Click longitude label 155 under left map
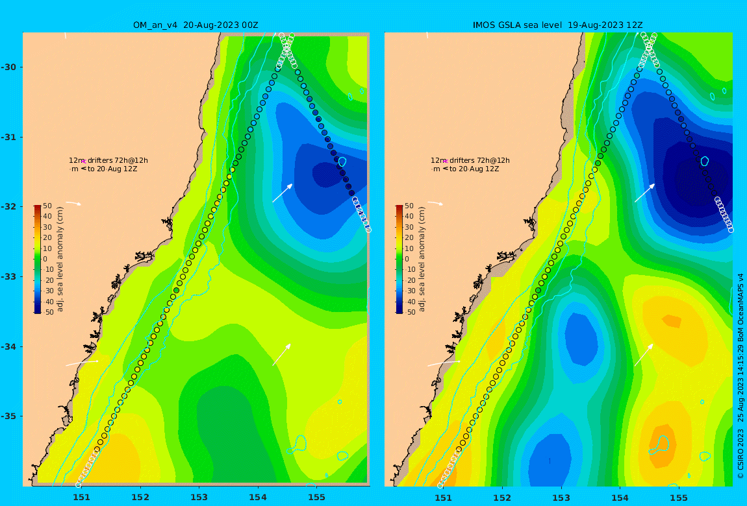The width and height of the screenshot is (747, 506). (317, 498)
